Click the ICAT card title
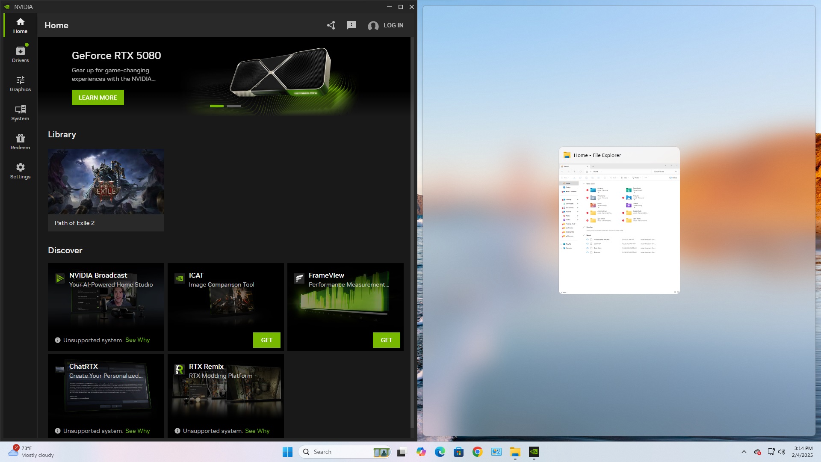 [x=196, y=275]
